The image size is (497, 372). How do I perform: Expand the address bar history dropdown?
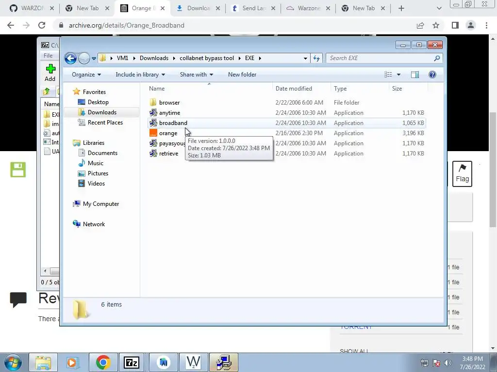(x=305, y=59)
